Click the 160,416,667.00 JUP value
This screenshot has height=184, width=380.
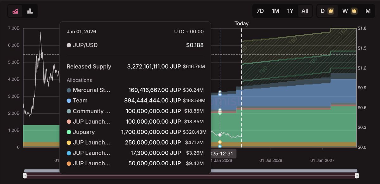(x=155, y=90)
